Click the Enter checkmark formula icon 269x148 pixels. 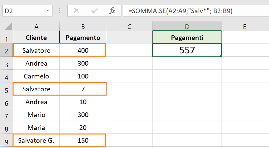tap(94, 11)
